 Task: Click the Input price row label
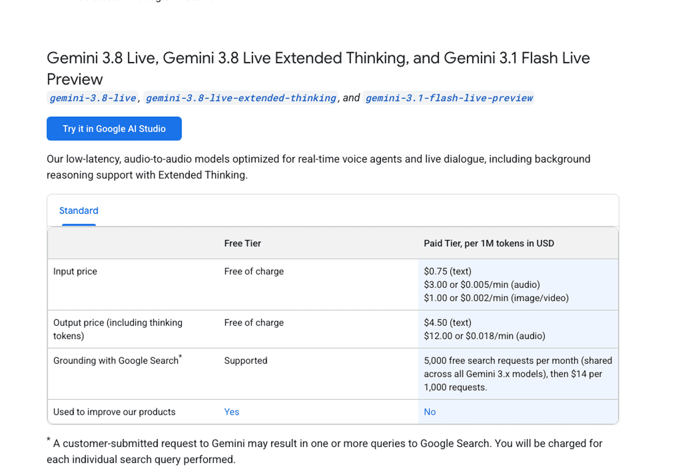pos(75,271)
